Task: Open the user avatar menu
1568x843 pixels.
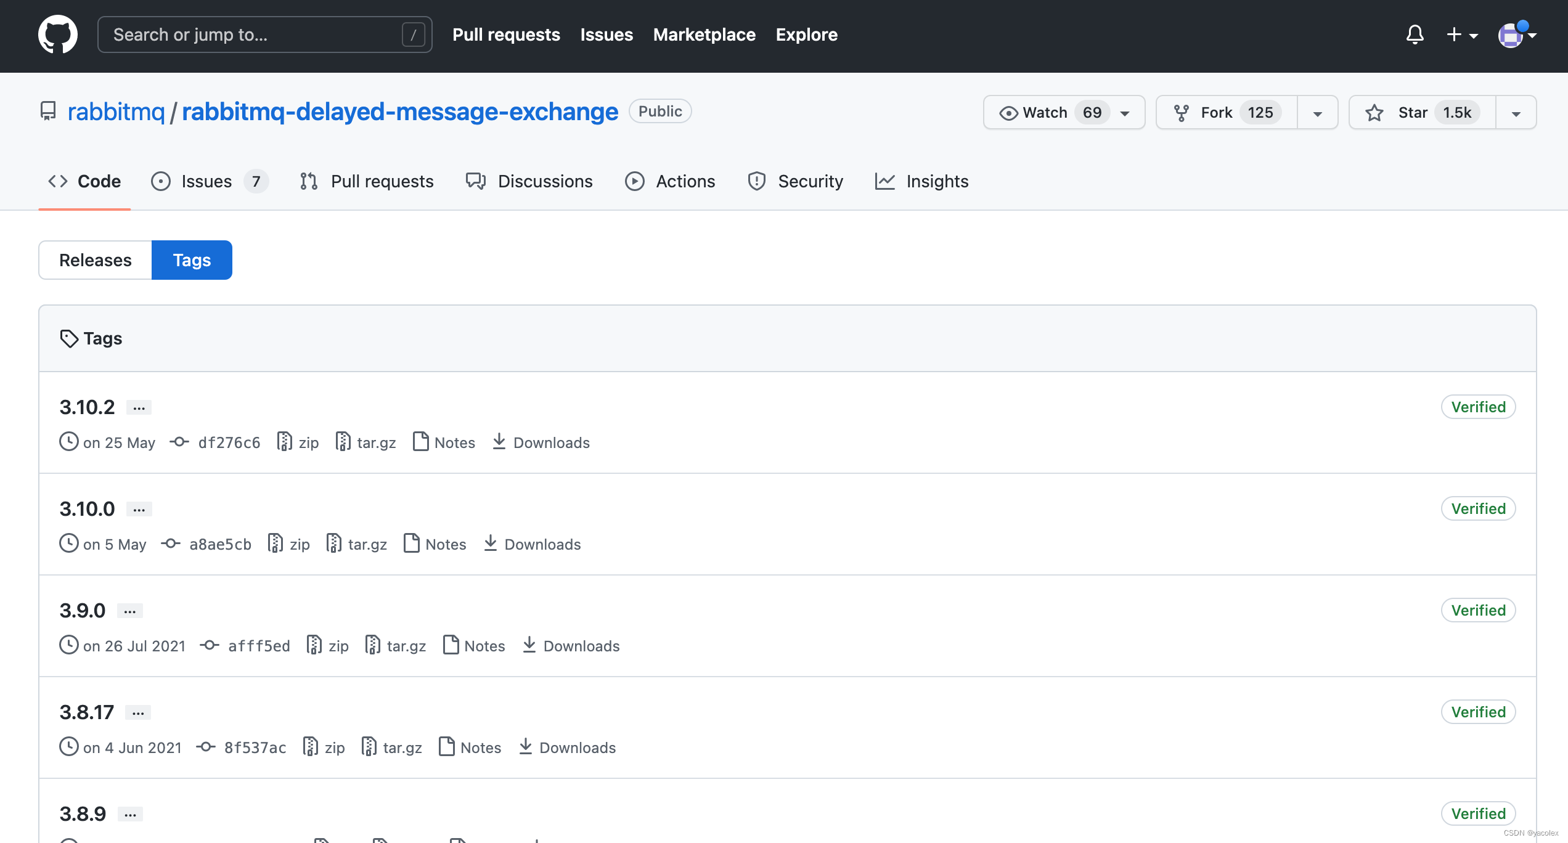Action: [1517, 35]
